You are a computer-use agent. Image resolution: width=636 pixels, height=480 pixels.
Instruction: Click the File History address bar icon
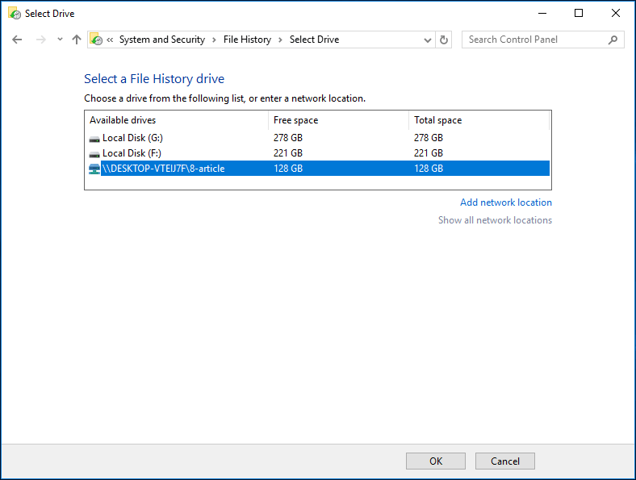pos(96,40)
